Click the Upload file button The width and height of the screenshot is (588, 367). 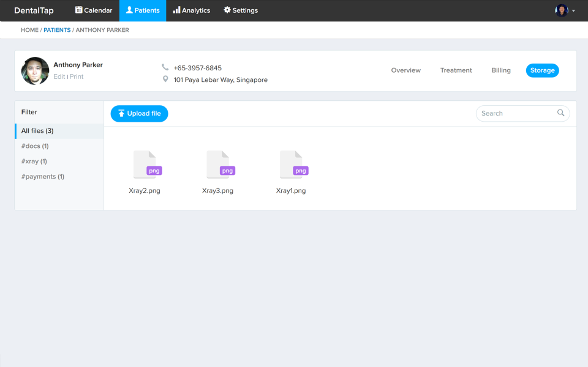point(139,114)
